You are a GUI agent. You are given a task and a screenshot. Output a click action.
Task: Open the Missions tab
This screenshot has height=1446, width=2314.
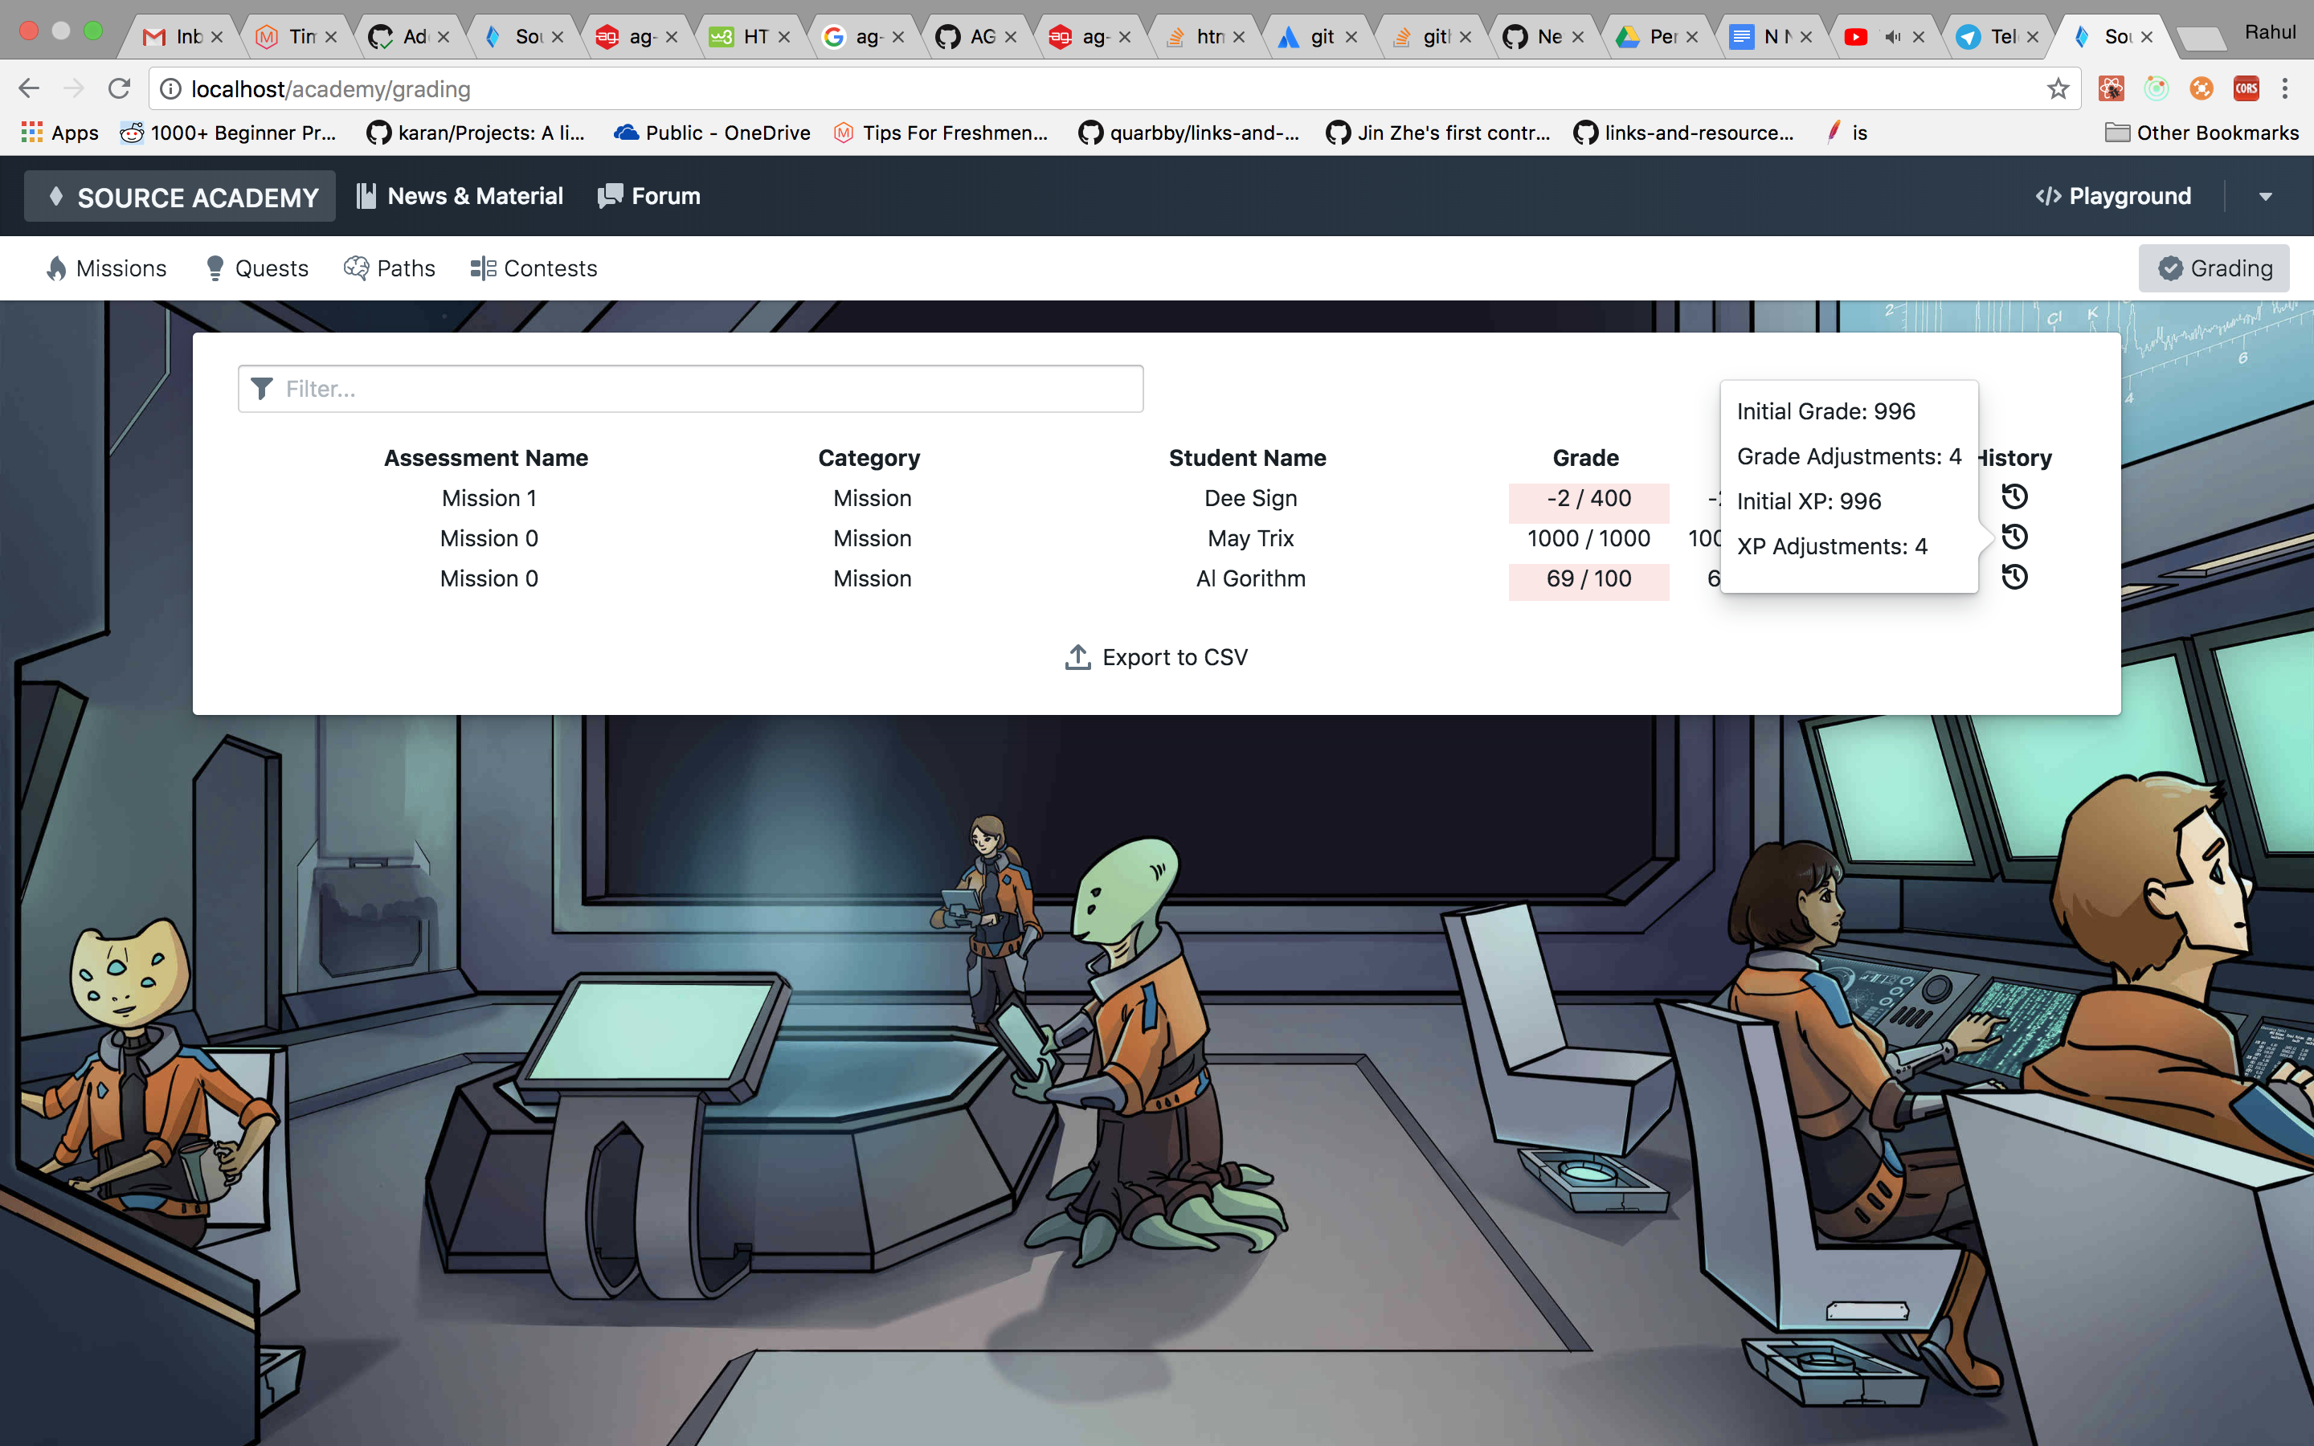[x=106, y=269]
